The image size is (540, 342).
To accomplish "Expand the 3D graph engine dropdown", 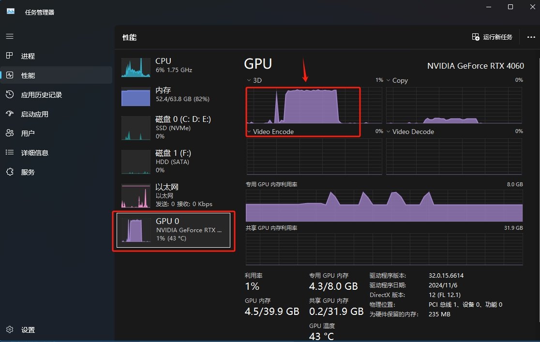I will tap(249, 80).
